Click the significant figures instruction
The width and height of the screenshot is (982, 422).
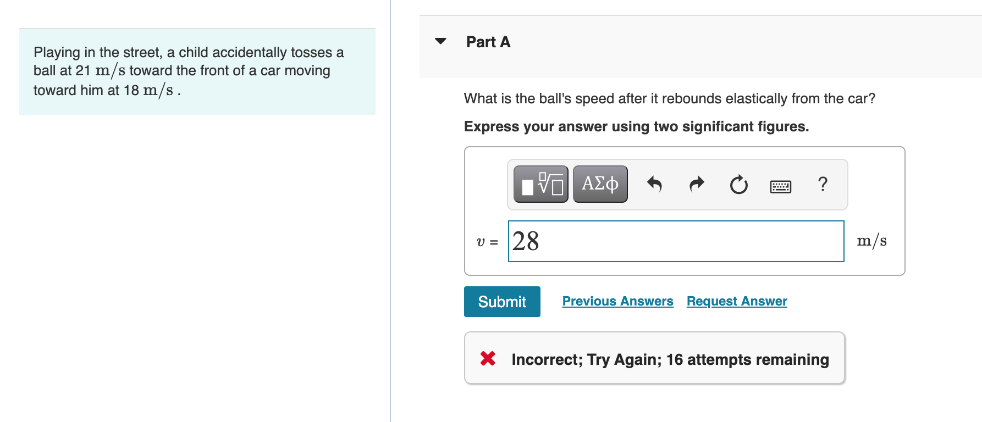pyautogui.click(x=636, y=126)
